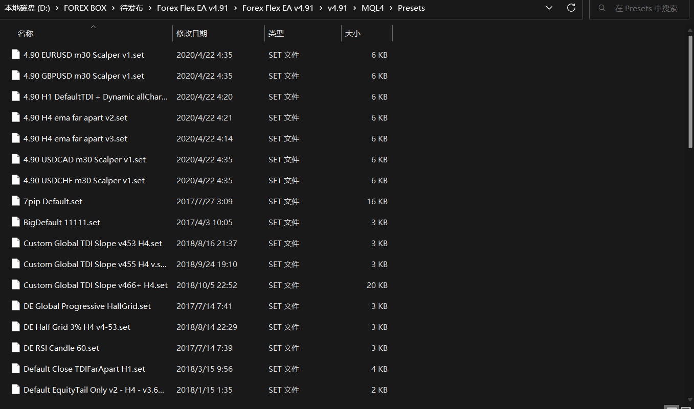The height and width of the screenshot is (409, 694).
Task: Sort files by 大小 column header
Action: pos(353,34)
